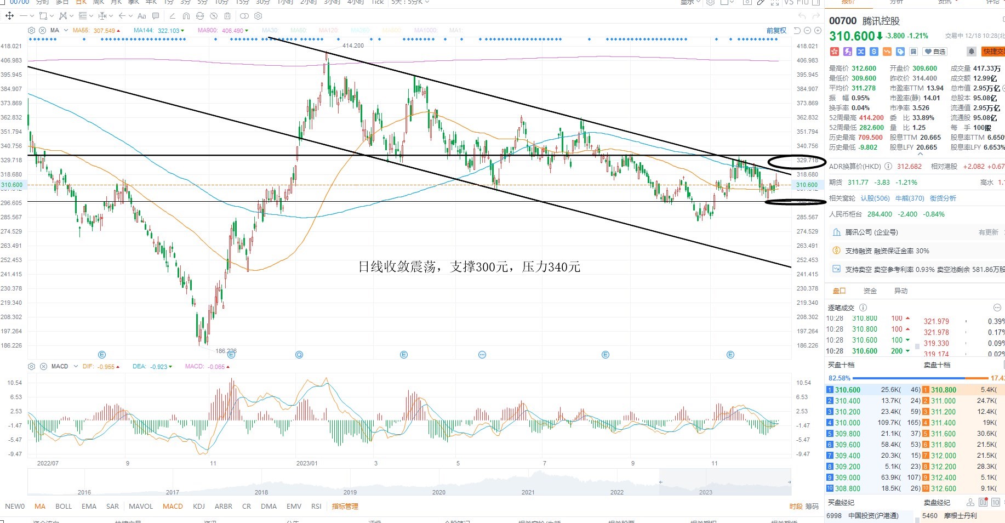The width and height of the screenshot is (1005, 523).
Task: Pick the rectangle shape drawing tool
Action: click(x=43, y=16)
